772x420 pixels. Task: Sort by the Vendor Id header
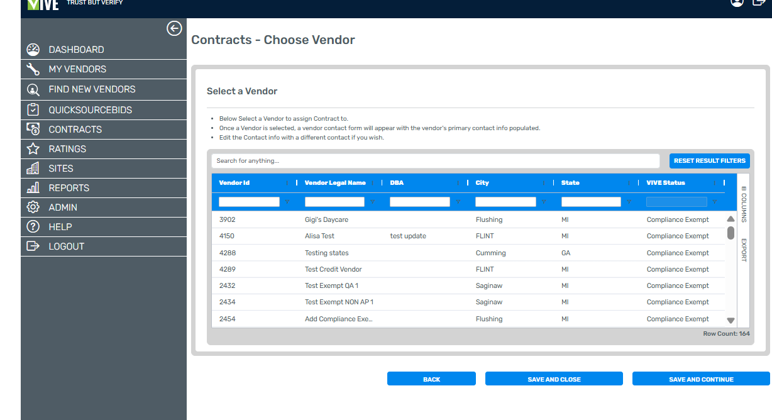234,183
